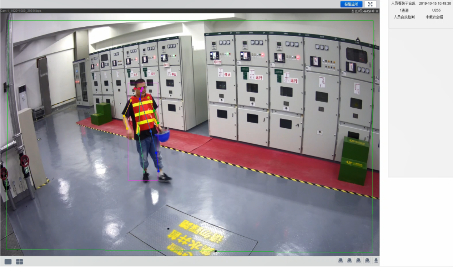The image size is (453, 267).
Task: Click the first dome camera icon from left
Action: (341, 261)
